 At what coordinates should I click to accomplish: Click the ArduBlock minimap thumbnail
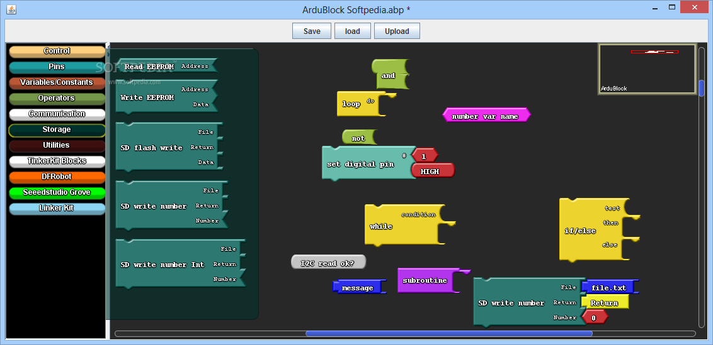(x=647, y=69)
